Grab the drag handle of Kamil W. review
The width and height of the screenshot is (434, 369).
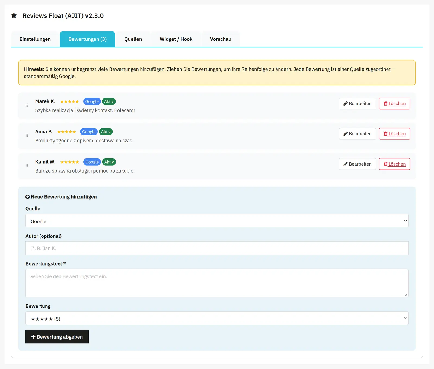[x=27, y=166]
